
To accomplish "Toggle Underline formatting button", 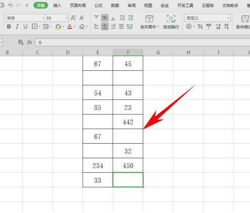I will coord(25,27).
